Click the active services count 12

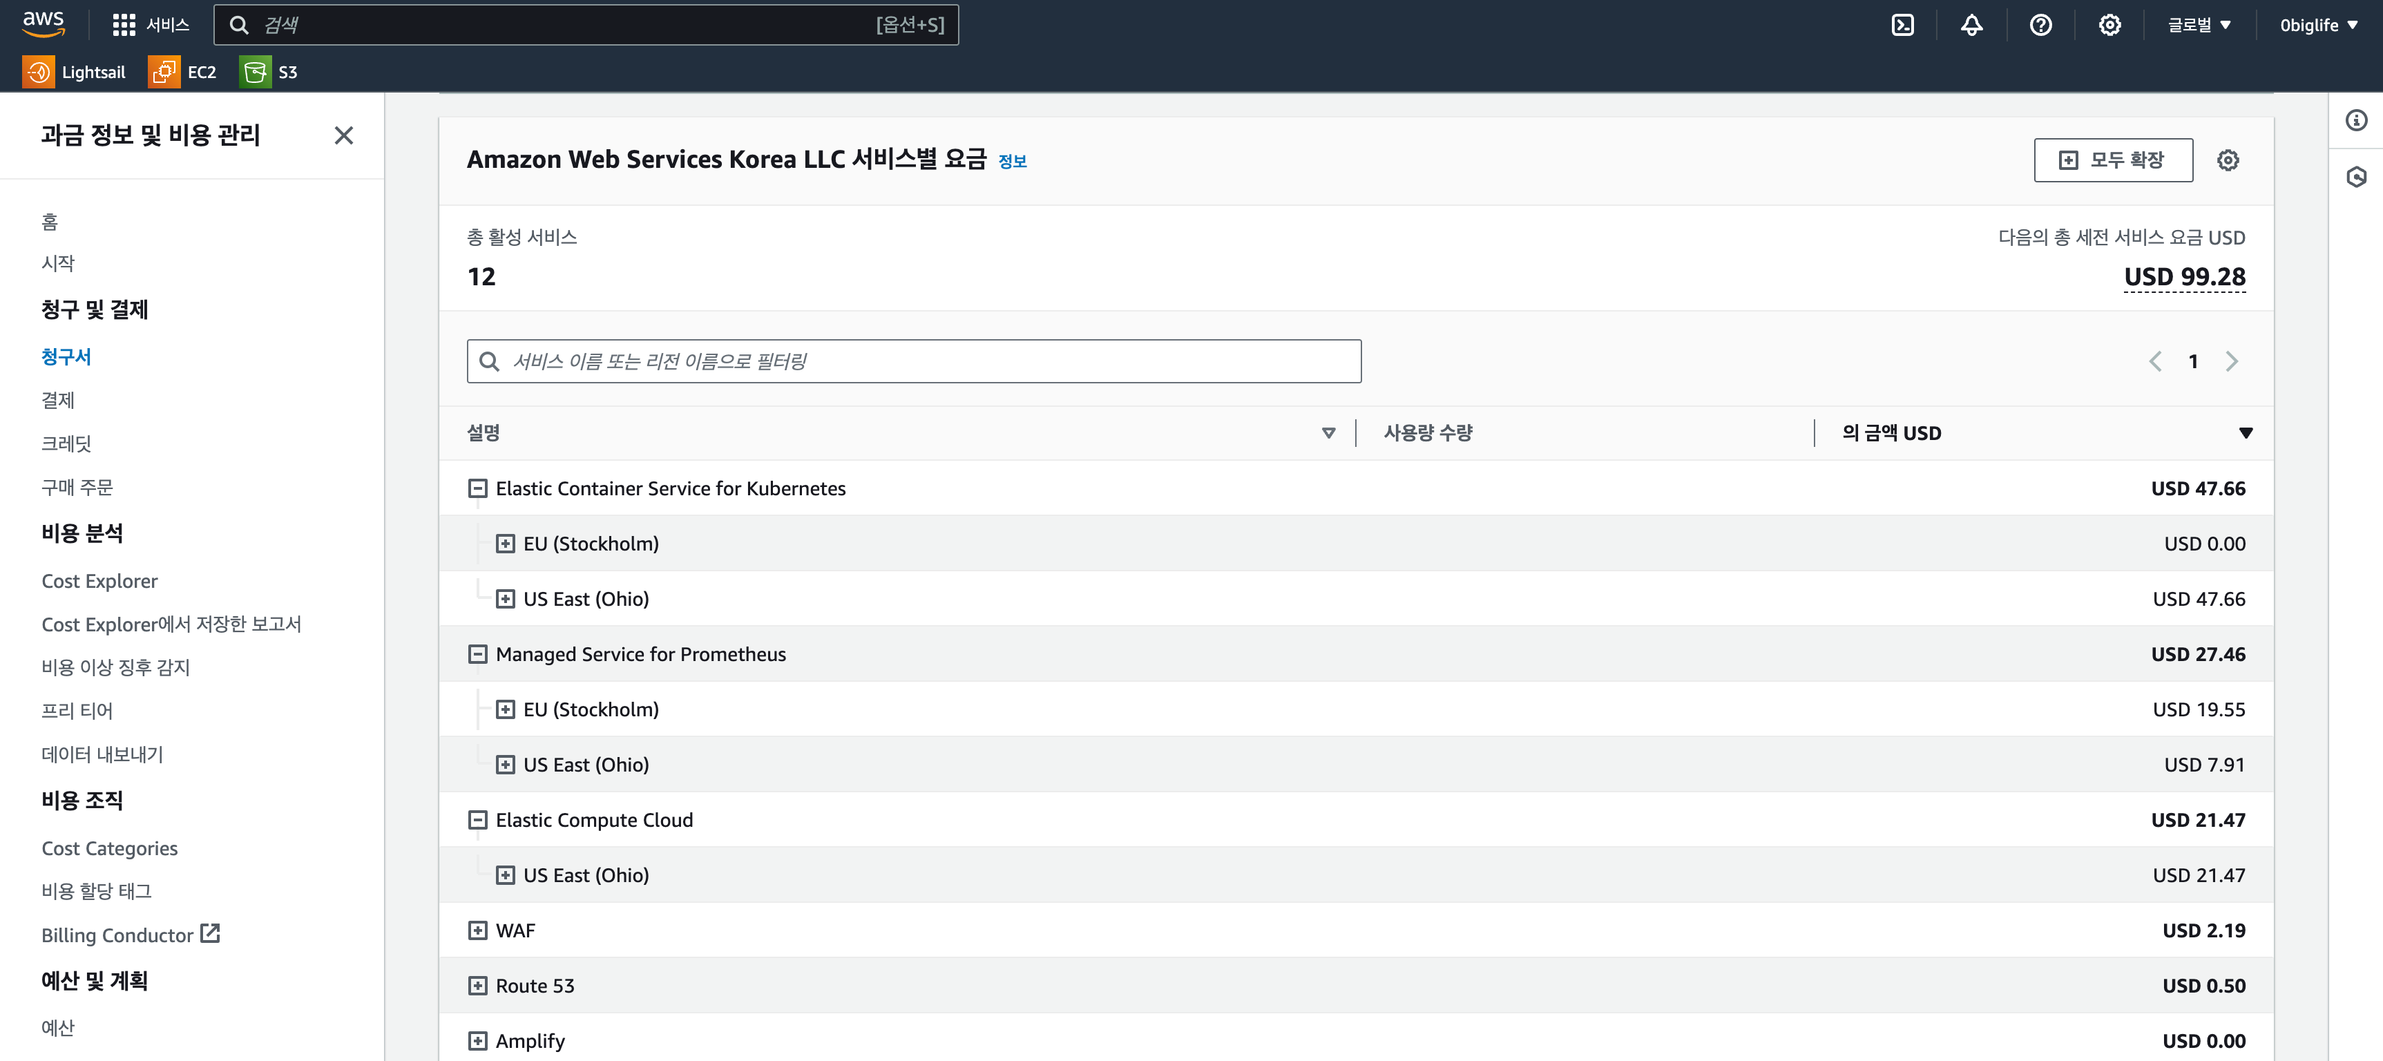[481, 276]
